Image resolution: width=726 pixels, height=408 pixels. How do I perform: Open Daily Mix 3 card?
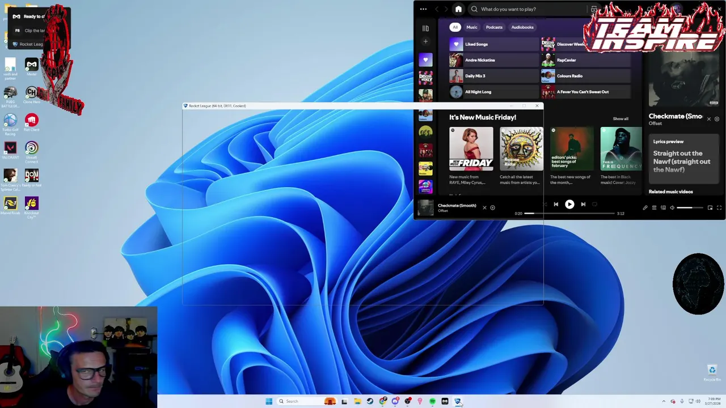[493, 76]
